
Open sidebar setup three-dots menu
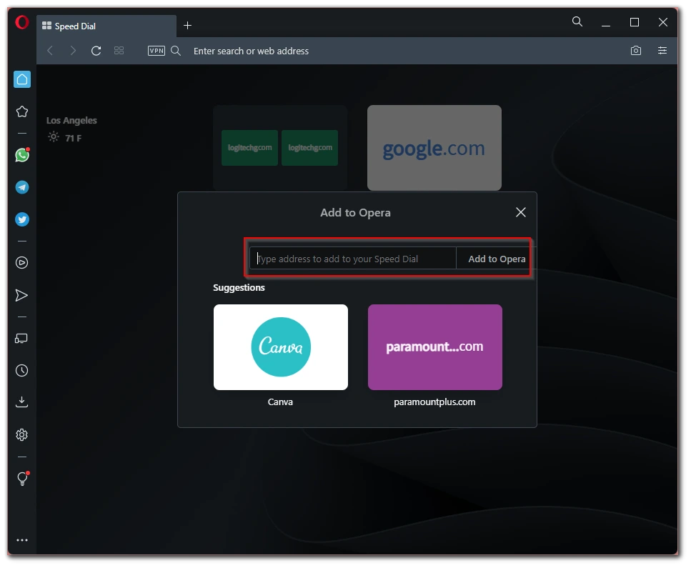[x=22, y=540]
